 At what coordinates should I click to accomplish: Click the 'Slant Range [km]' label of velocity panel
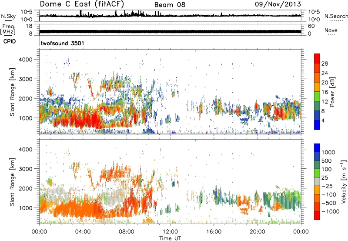12,181
